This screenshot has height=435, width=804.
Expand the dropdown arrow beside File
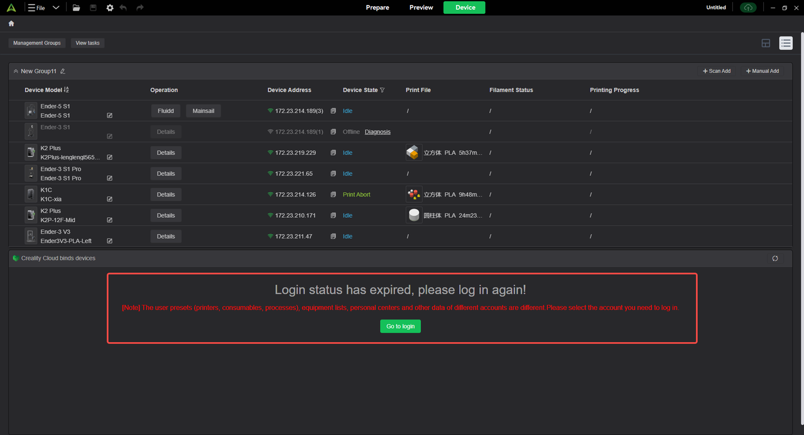(56, 8)
